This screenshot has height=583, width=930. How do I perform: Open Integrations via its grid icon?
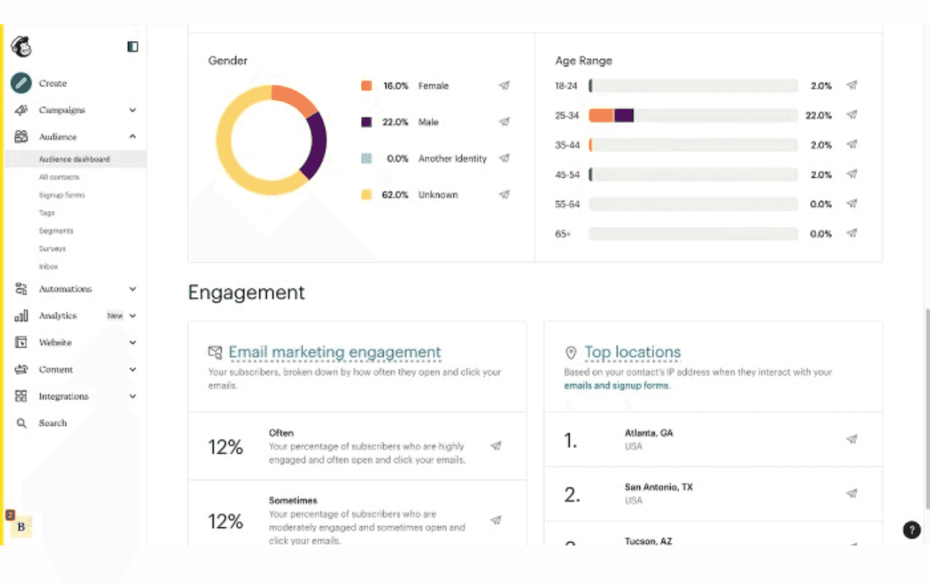[20, 396]
